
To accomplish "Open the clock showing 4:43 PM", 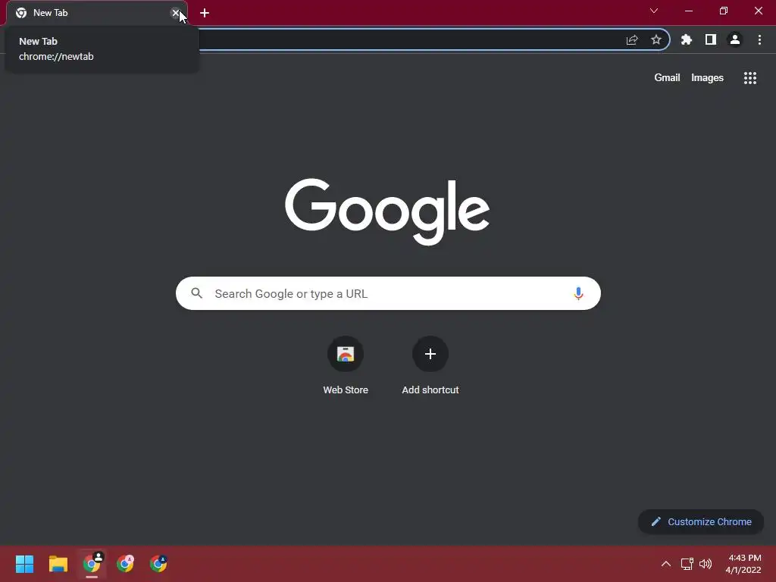I will [x=743, y=564].
